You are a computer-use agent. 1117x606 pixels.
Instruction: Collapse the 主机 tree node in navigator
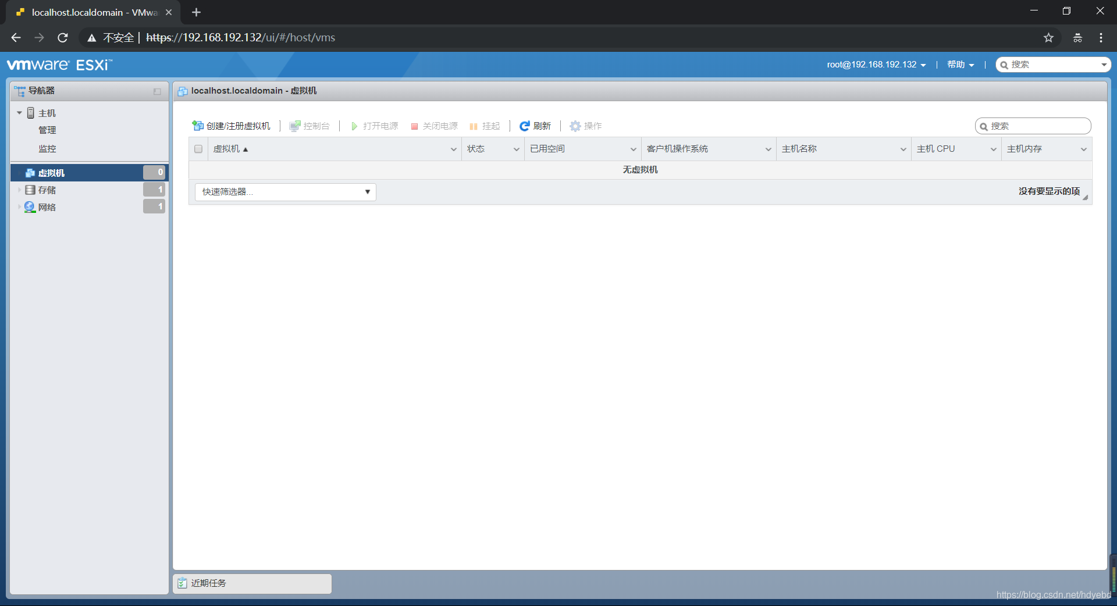[x=19, y=113]
